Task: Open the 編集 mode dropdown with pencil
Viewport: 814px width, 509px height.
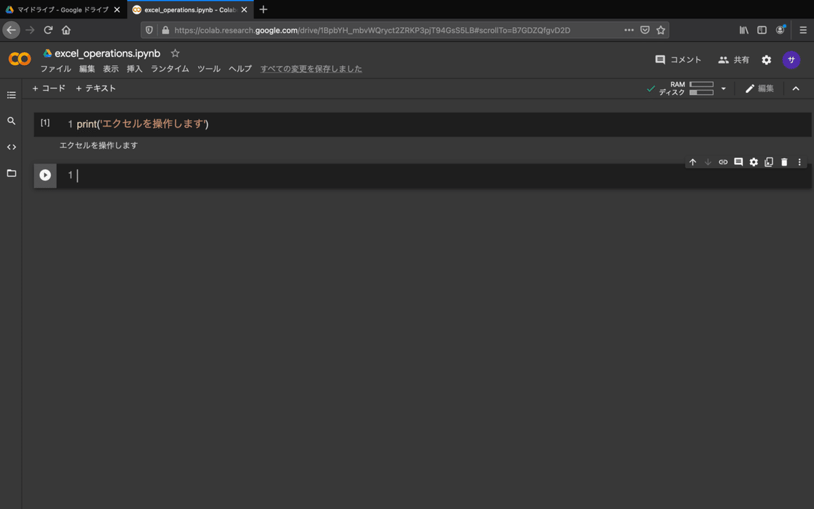Action: tap(759, 88)
